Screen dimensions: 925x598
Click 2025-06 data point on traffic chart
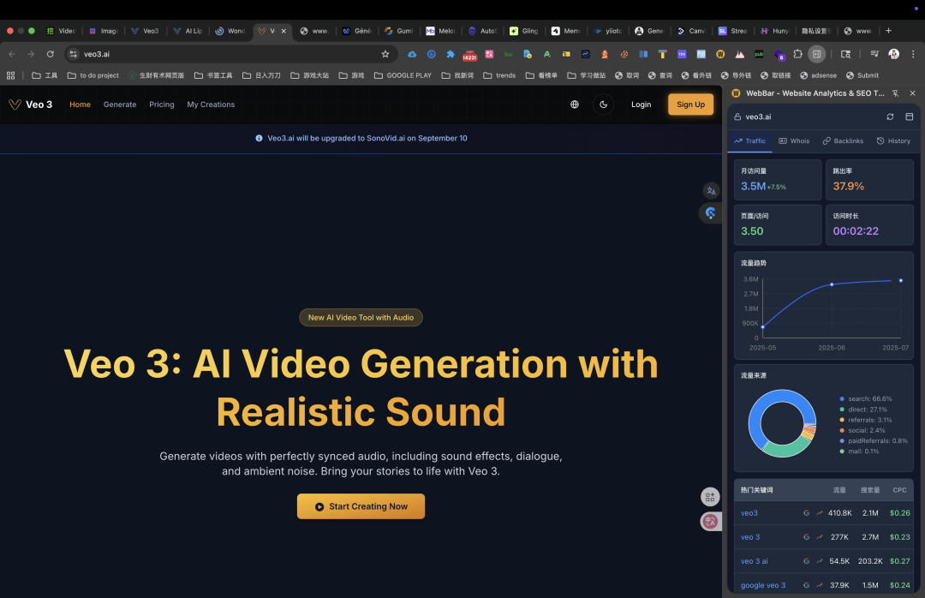click(832, 284)
